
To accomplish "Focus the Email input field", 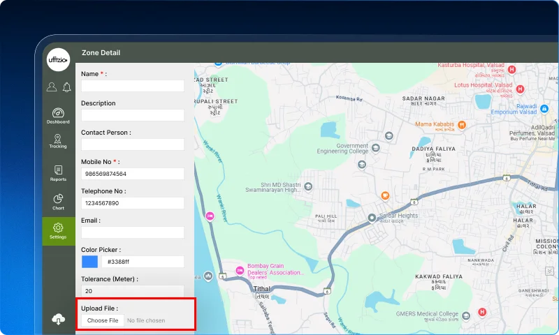I will point(133,232).
